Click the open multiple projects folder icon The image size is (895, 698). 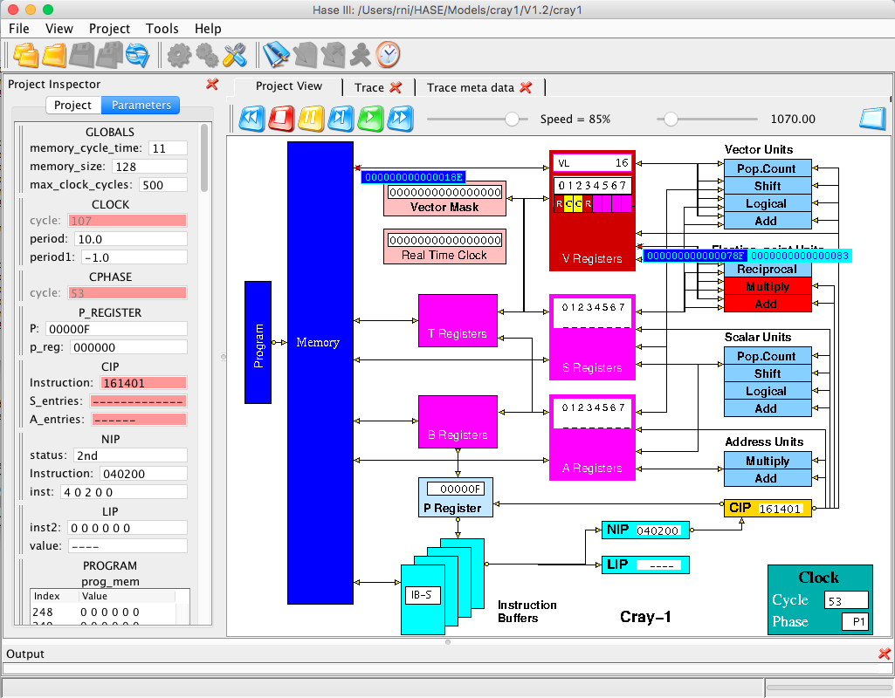tap(25, 55)
